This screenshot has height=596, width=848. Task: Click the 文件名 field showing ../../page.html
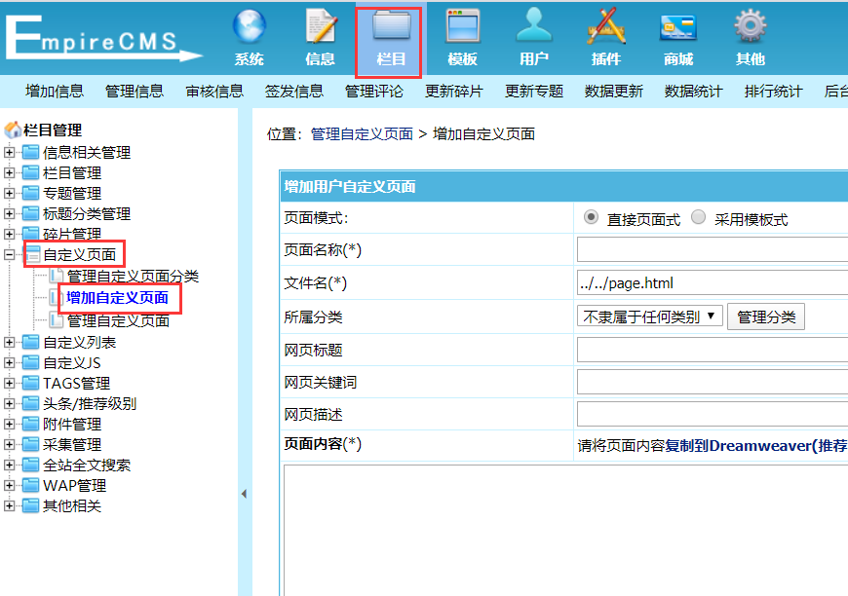click(x=713, y=283)
